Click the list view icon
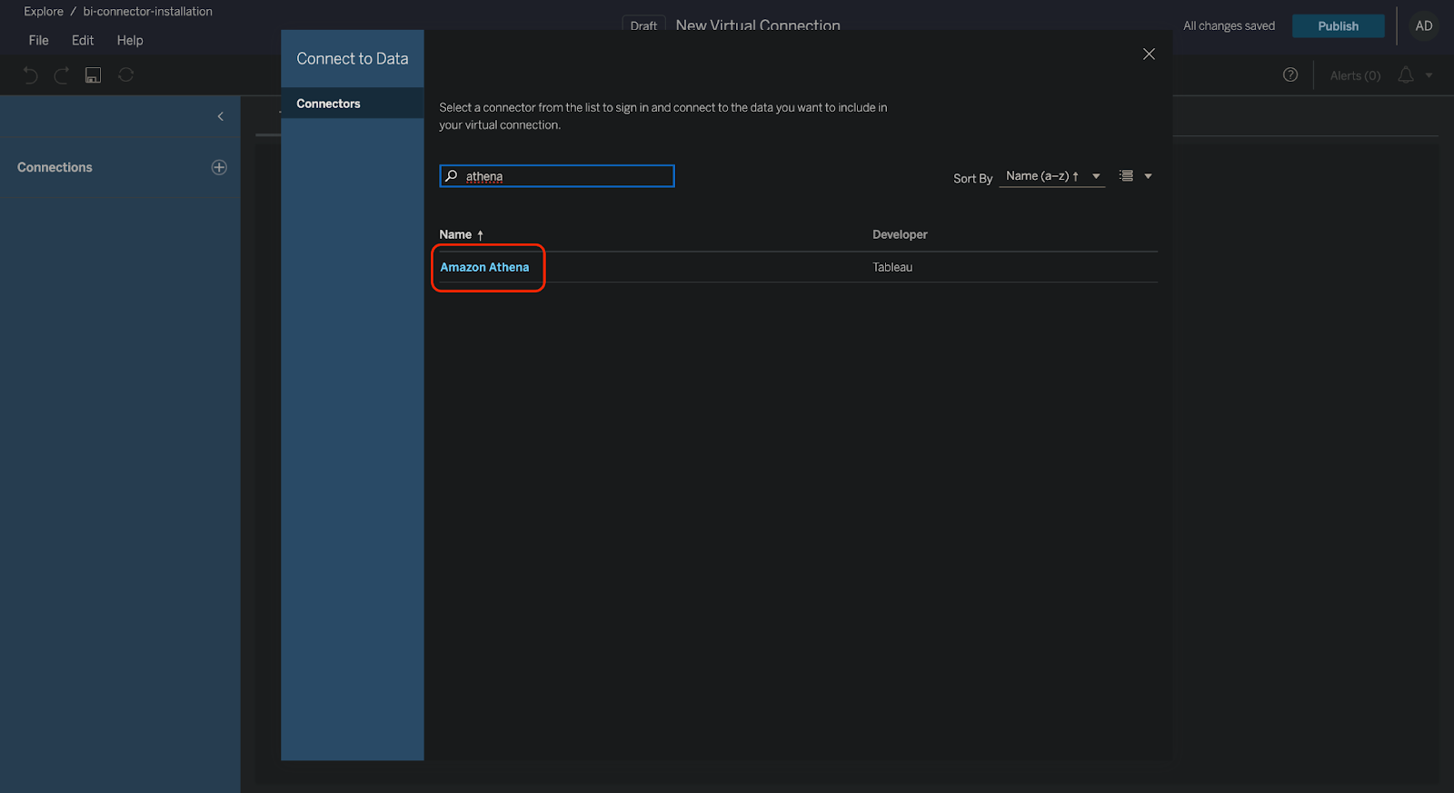 (1127, 176)
